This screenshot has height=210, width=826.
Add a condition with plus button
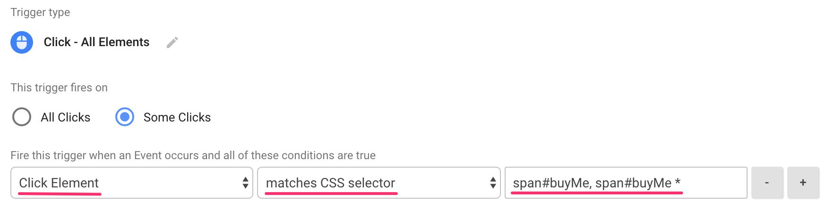(x=803, y=183)
